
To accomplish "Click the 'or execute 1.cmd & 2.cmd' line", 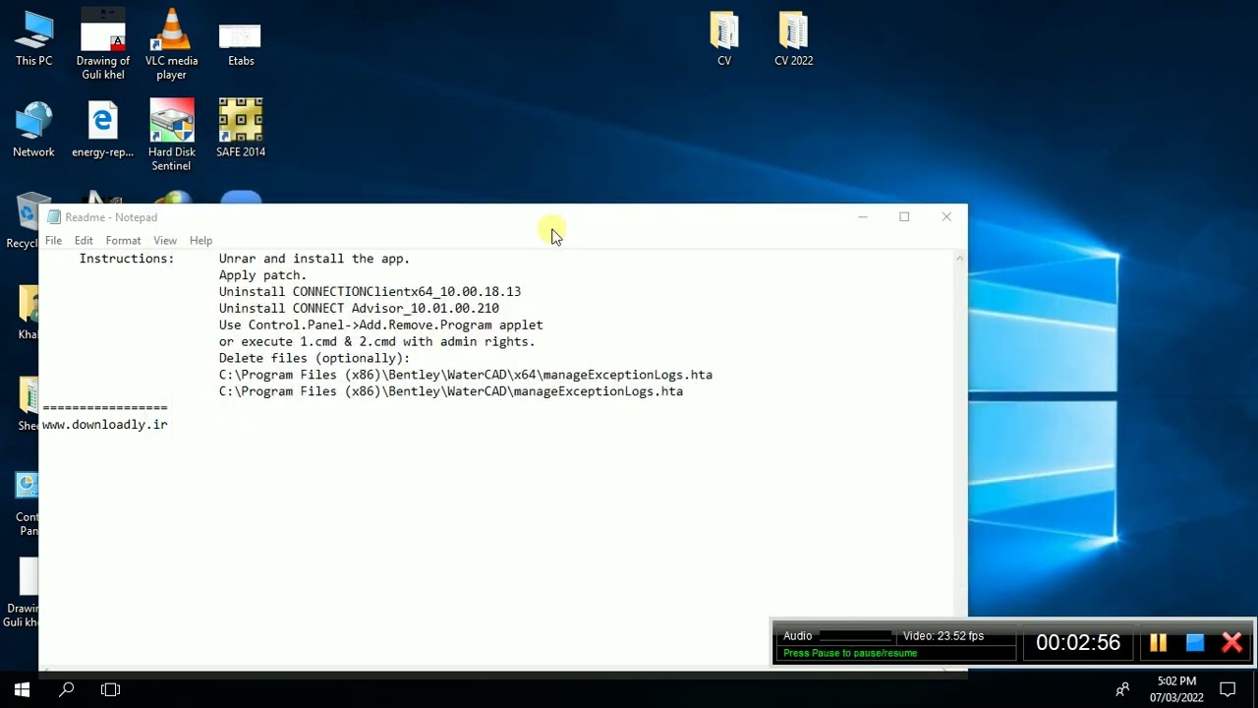I will 376,342.
